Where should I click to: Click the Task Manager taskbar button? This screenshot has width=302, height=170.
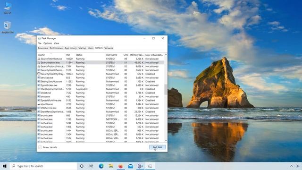pyautogui.click(x=150, y=166)
